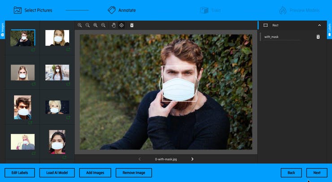Collapse the Rect panel chevron
Screen dimensions: 332x182
click(319, 25)
